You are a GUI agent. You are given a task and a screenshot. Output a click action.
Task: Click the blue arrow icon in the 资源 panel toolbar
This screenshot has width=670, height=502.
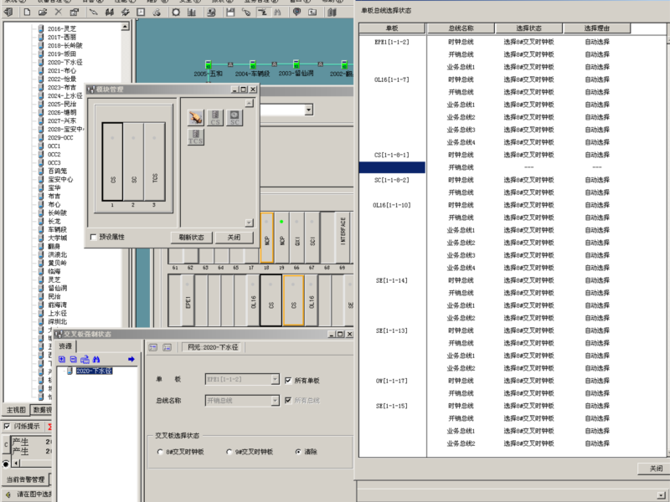click(x=131, y=359)
